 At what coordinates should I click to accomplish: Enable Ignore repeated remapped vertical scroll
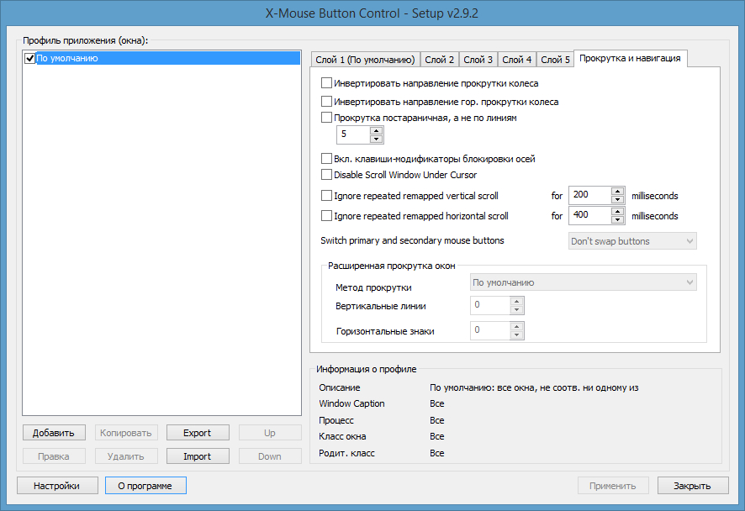[x=327, y=196]
